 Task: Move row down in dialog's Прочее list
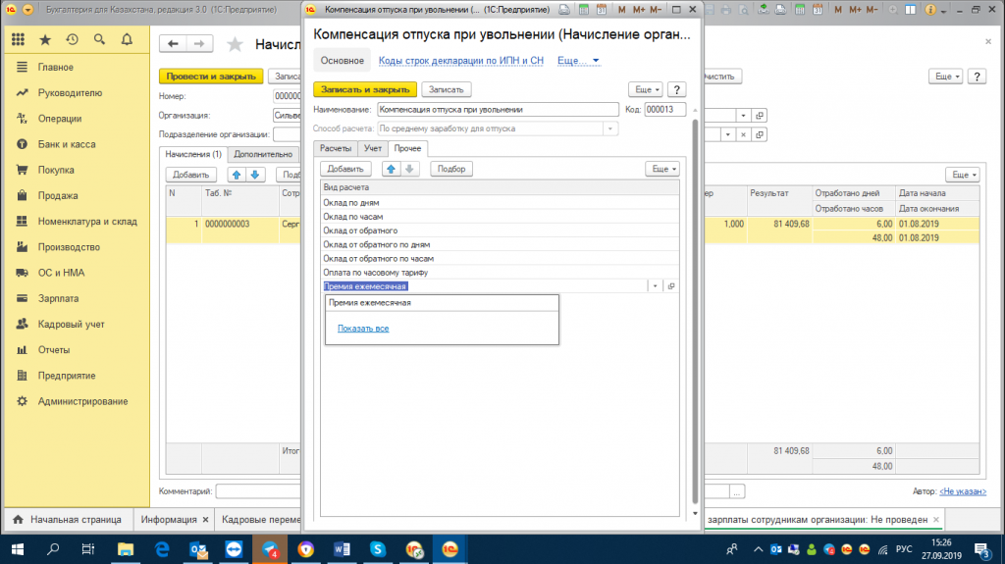coord(409,169)
